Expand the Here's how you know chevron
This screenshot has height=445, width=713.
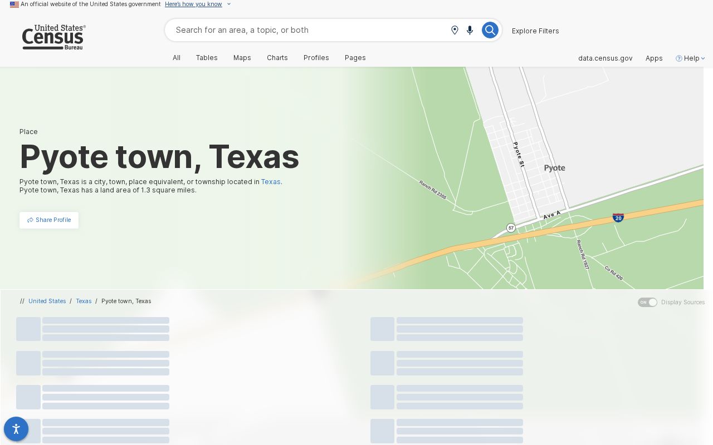pos(228,4)
